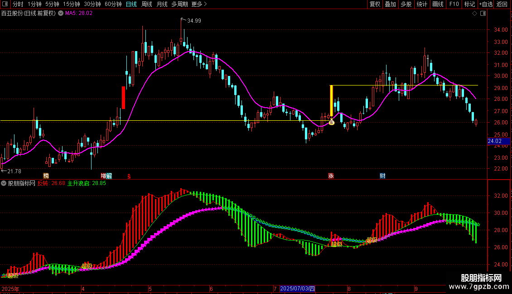Image resolution: width=512 pixels, height=294 pixels.
Task: Click the money bag marker on the chart
Action: tap(331, 122)
